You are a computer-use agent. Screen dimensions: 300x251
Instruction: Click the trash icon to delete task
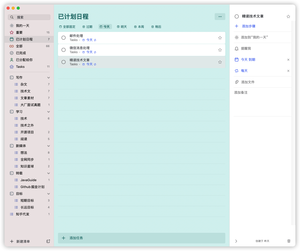289,241
